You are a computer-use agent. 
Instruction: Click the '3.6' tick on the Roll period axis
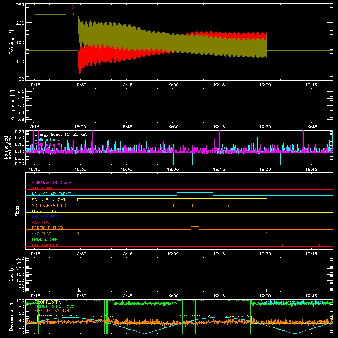(x=21, y=119)
